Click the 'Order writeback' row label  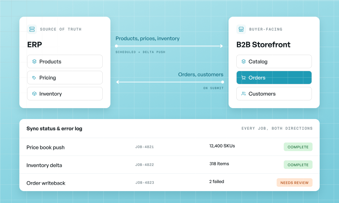(46, 183)
